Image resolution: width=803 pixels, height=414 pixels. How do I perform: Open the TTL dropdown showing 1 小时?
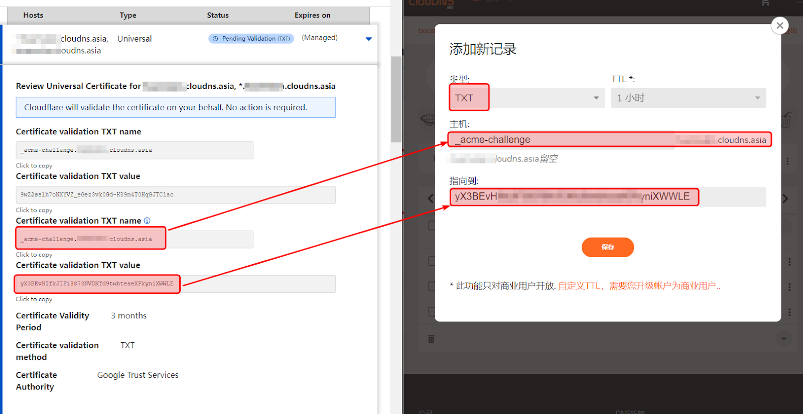(688, 98)
